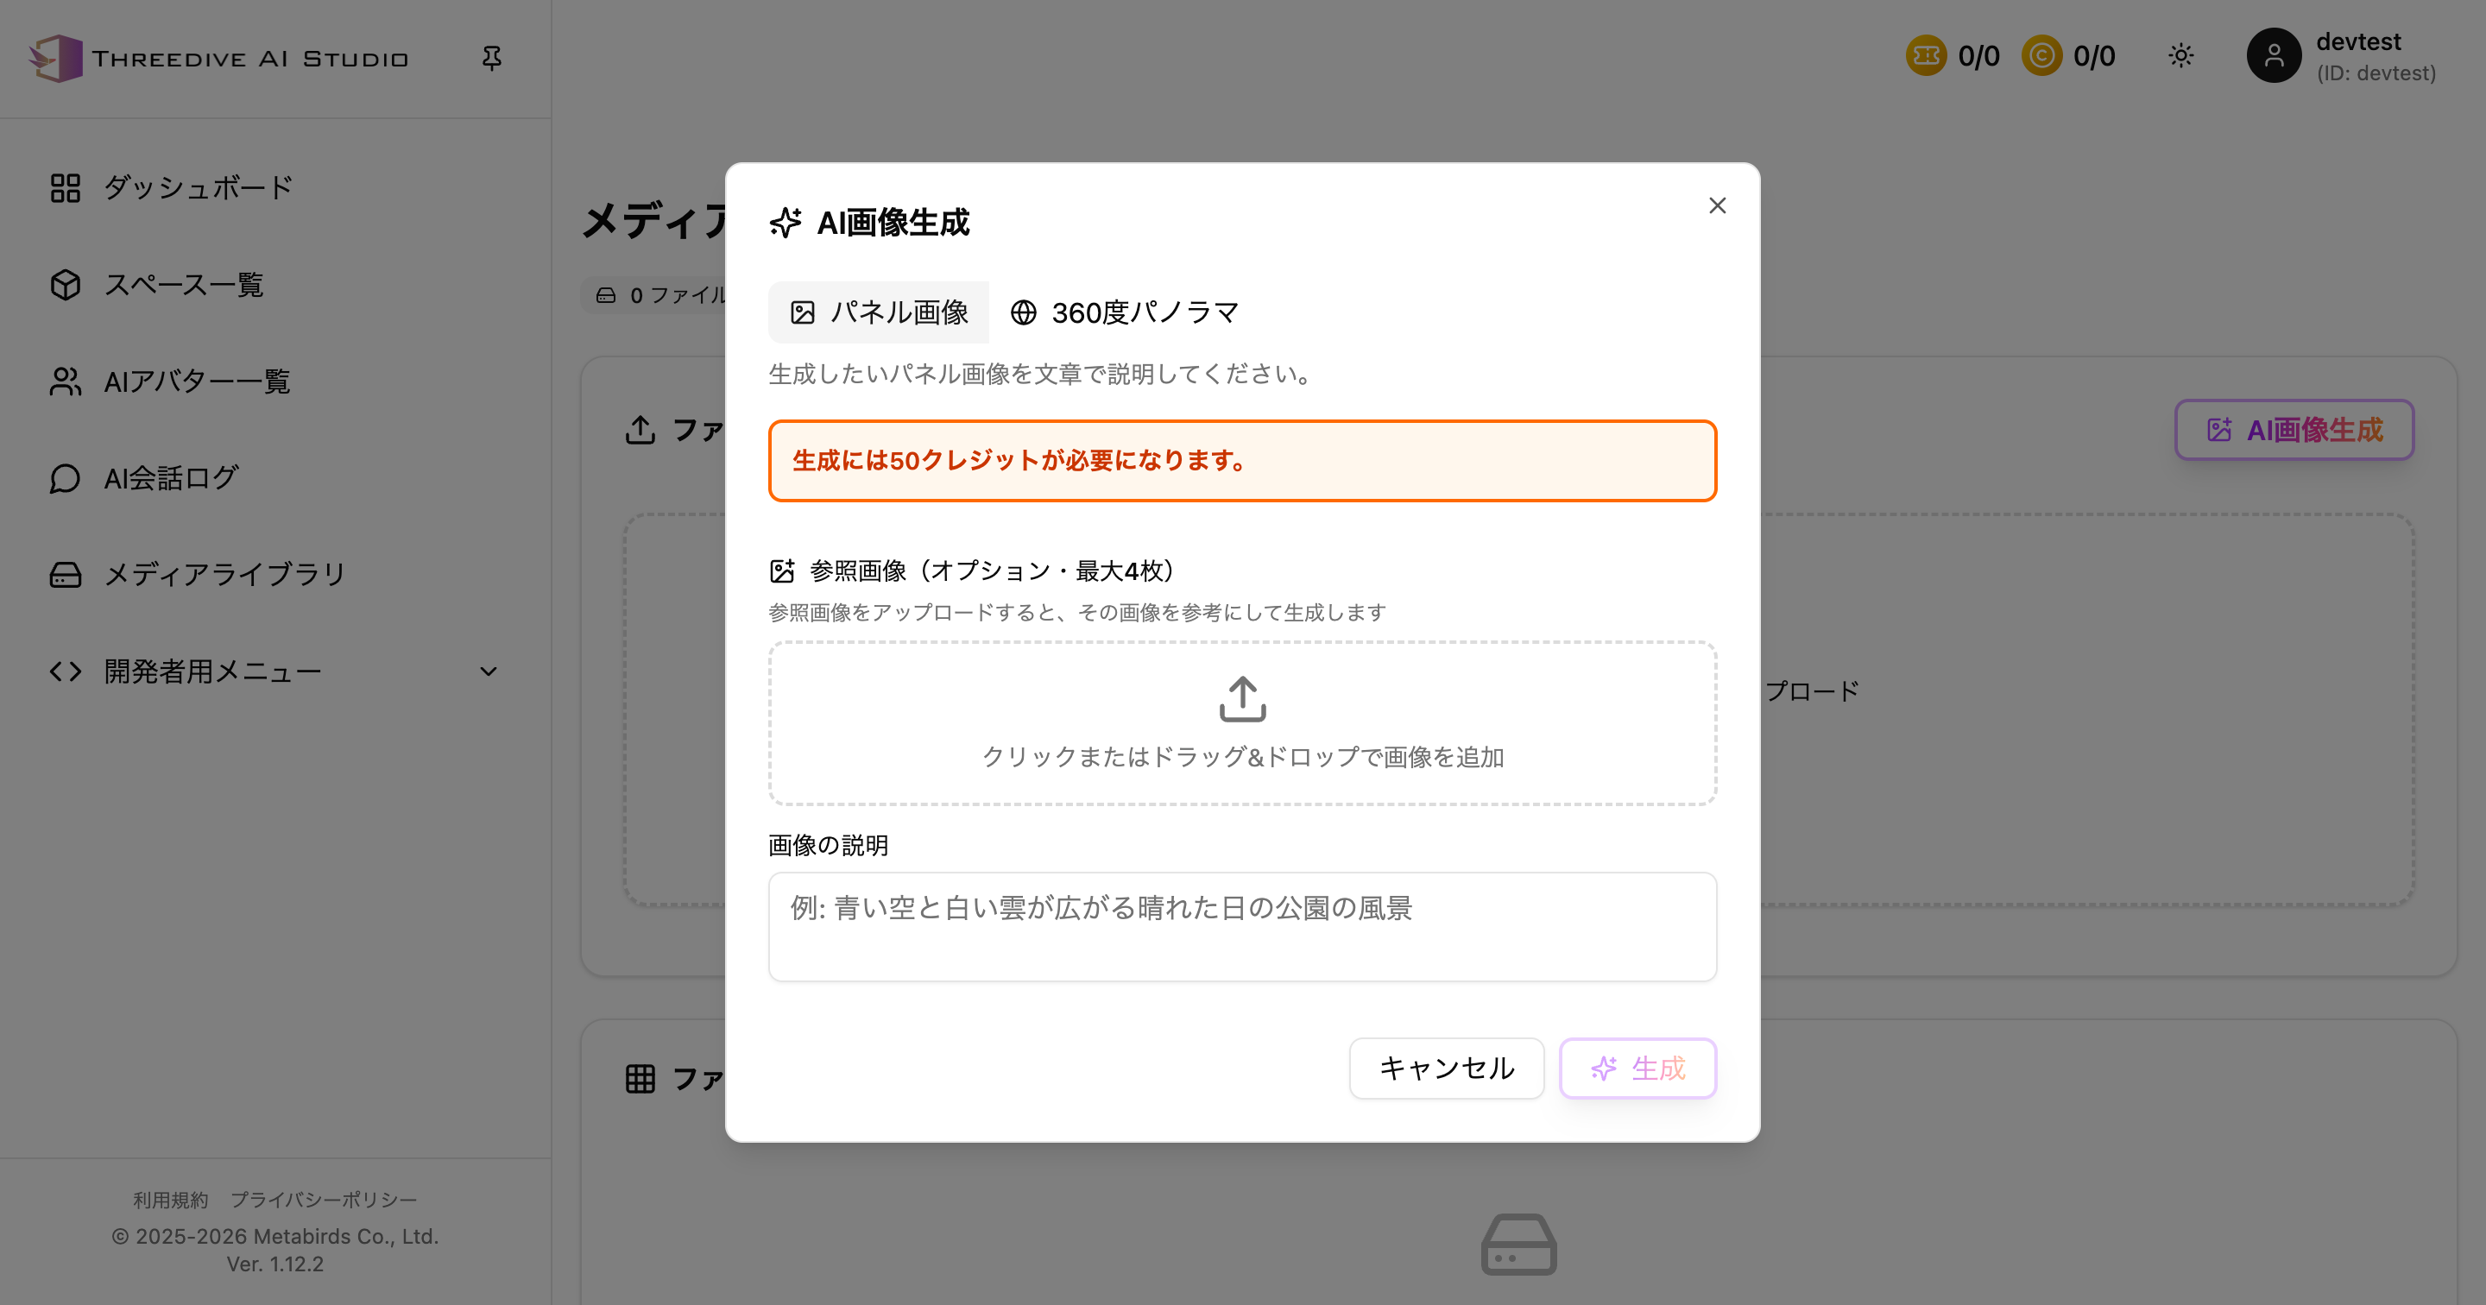This screenshot has height=1305, width=2486.
Task: Click the drive icon for メディアライブラリ
Action: (65, 574)
